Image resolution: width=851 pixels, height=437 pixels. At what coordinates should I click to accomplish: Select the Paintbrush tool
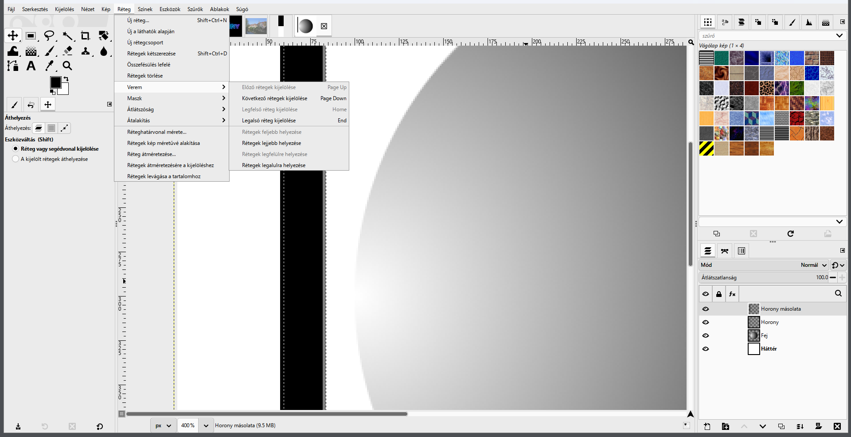[49, 51]
